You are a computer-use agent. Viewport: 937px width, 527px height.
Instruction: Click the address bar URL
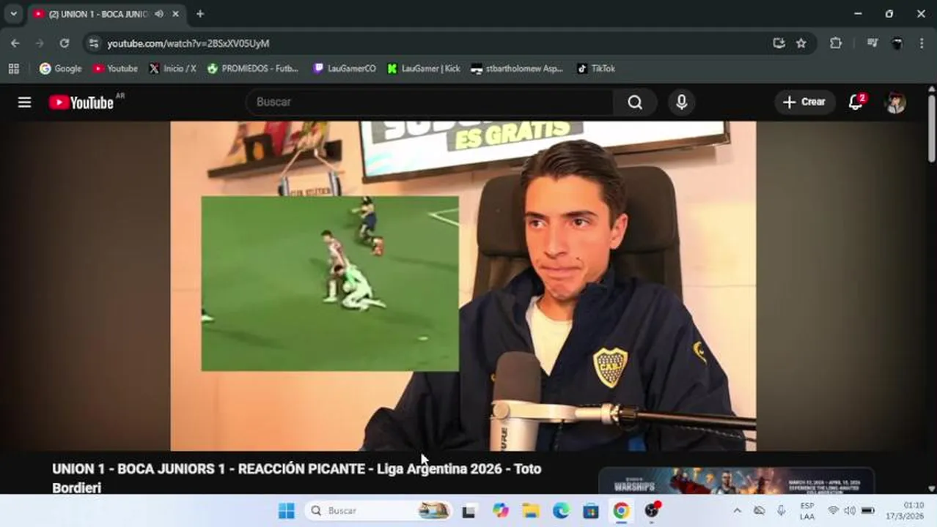coord(188,43)
